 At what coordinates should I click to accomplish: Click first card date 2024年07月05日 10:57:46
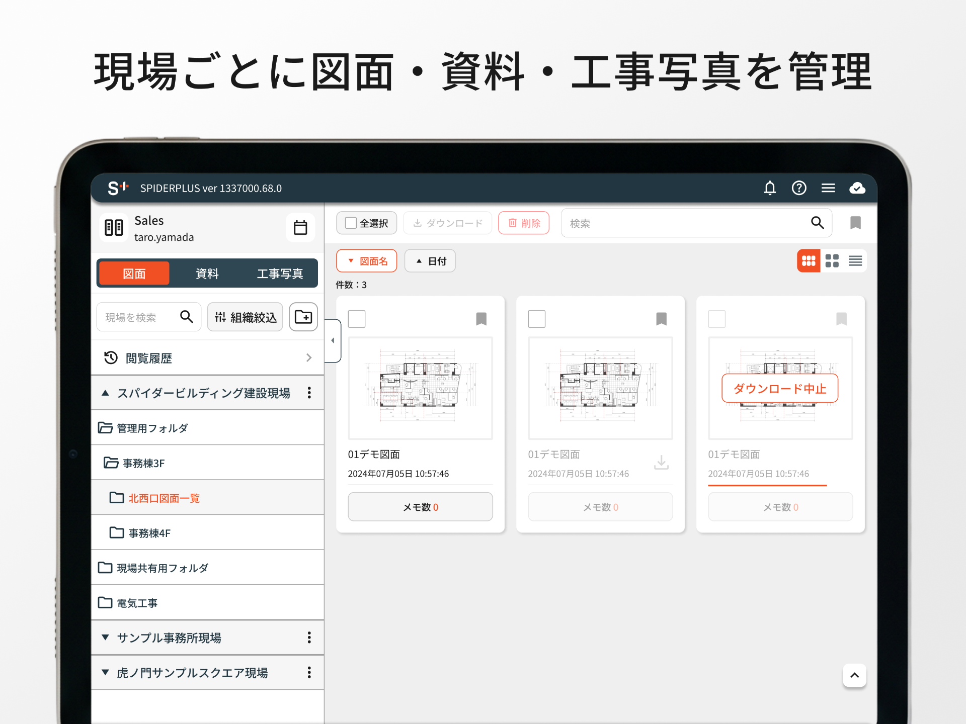[x=398, y=474]
